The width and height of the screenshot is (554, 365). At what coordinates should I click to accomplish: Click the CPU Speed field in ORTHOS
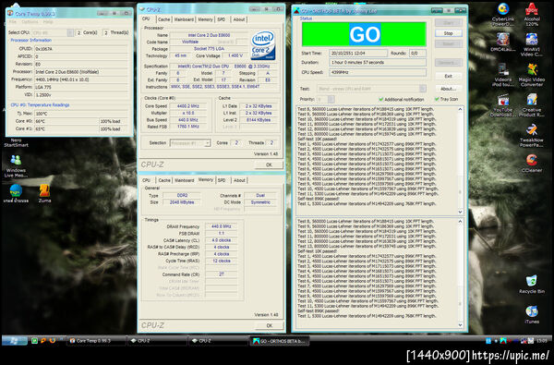pyautogui.click(x=378, y=72)
